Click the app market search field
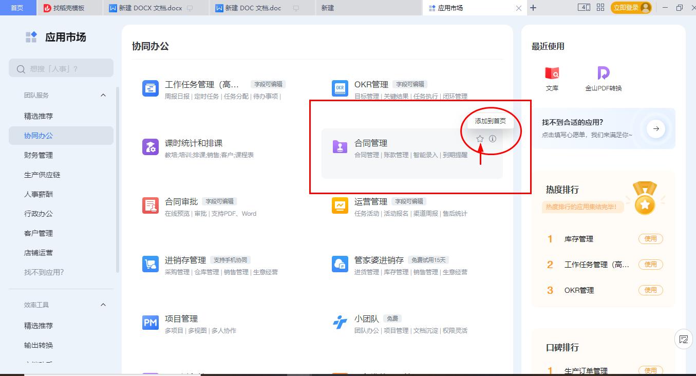The width and height of the screenshot is (696, 376). coord(61,68)
